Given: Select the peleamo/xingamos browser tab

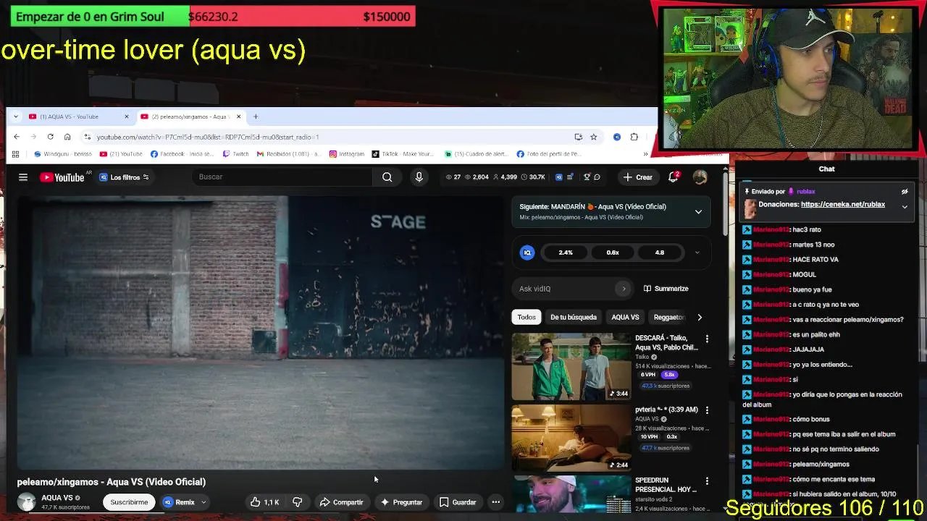Looking at the screenshot, I should tap(191, 117).
